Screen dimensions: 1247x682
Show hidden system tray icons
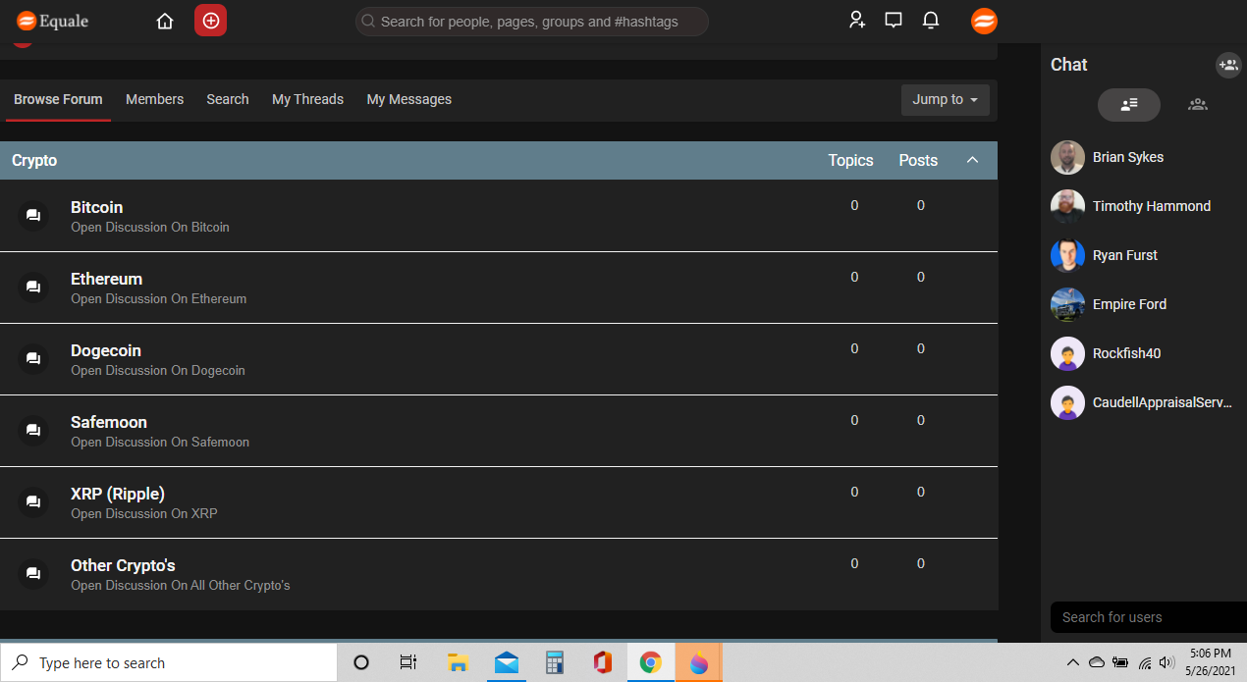(x=1073, y=662)
